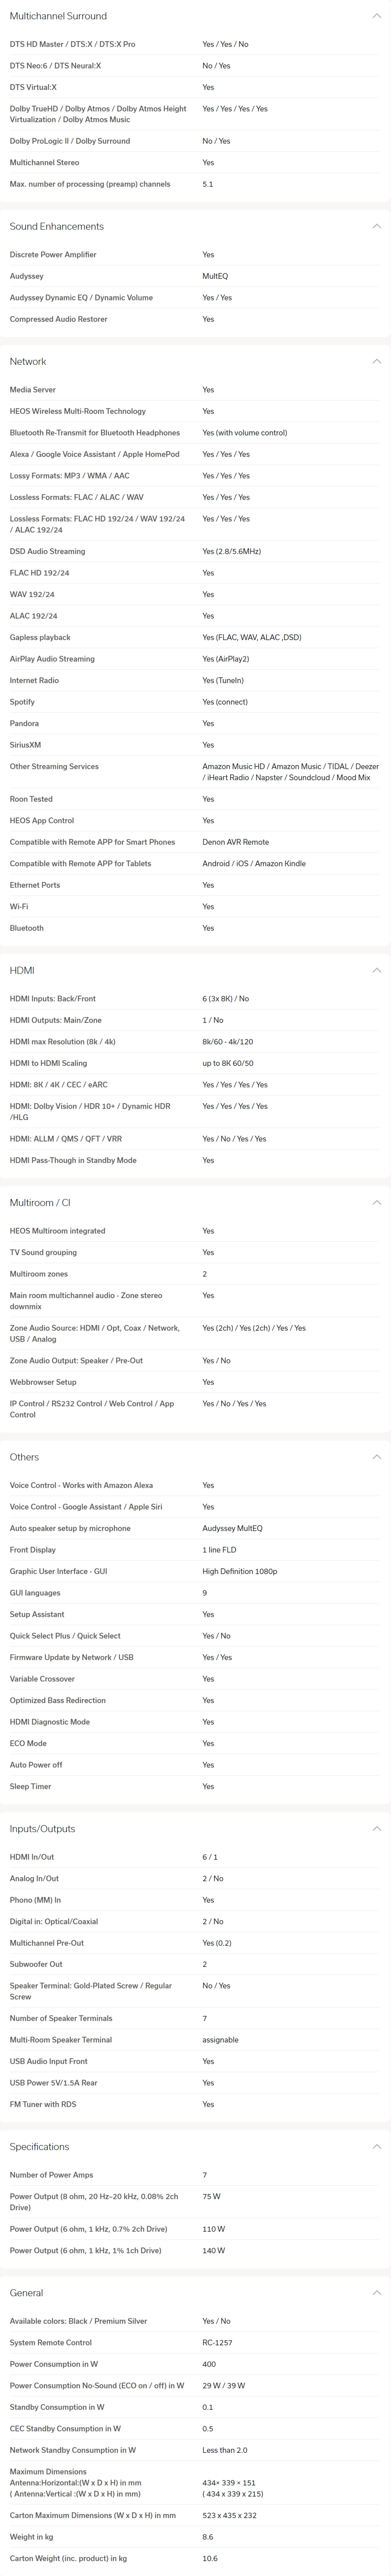The width and height of the screenshot is (391, 2576).
Task: Select the '523 x 435 x 232' dimensions value
Action: pyautogui.click(x=229, y=2515)
